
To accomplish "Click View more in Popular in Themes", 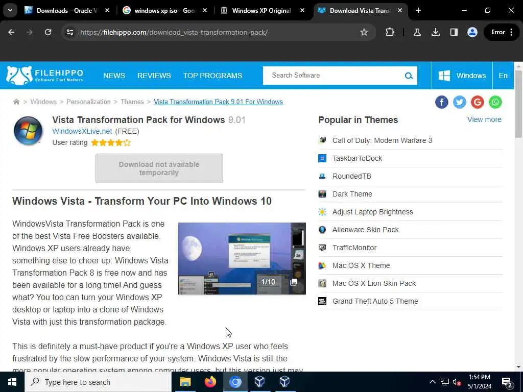I will click(x=484, y=119).
